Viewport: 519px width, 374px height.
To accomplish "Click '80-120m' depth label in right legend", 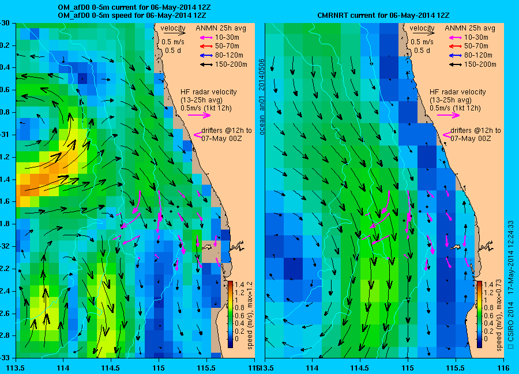I will pos(478,55).
